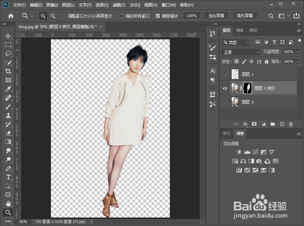Add Levels adjustment
This screenshot has width=304, height=226.
point(247,152)
